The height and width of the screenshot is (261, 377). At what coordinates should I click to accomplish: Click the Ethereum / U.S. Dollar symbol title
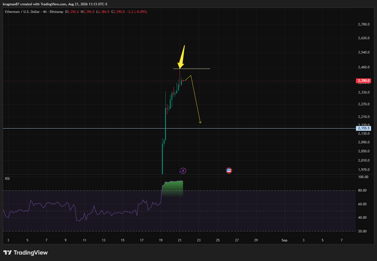[x=34, y=12]
